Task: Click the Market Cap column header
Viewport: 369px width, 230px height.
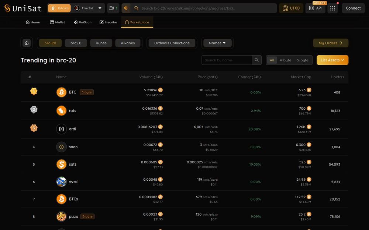Action: pos(301,77)
